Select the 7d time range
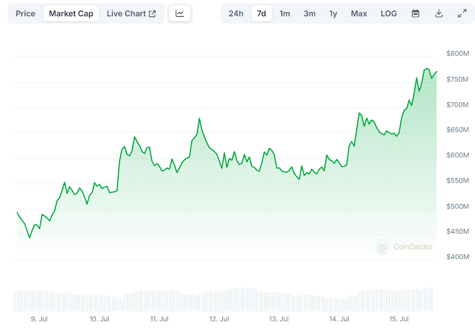 pos(261,14)
